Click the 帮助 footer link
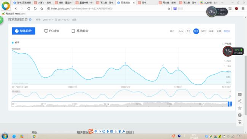The width and height of the screenshot is (247, 139). pos(34,133)
